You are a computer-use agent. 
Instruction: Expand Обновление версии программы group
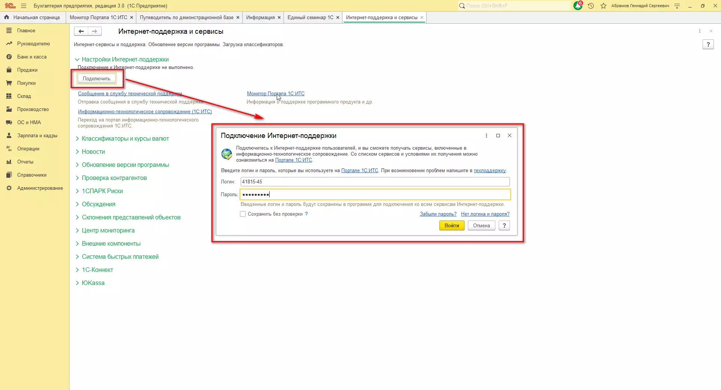point(122,165)
